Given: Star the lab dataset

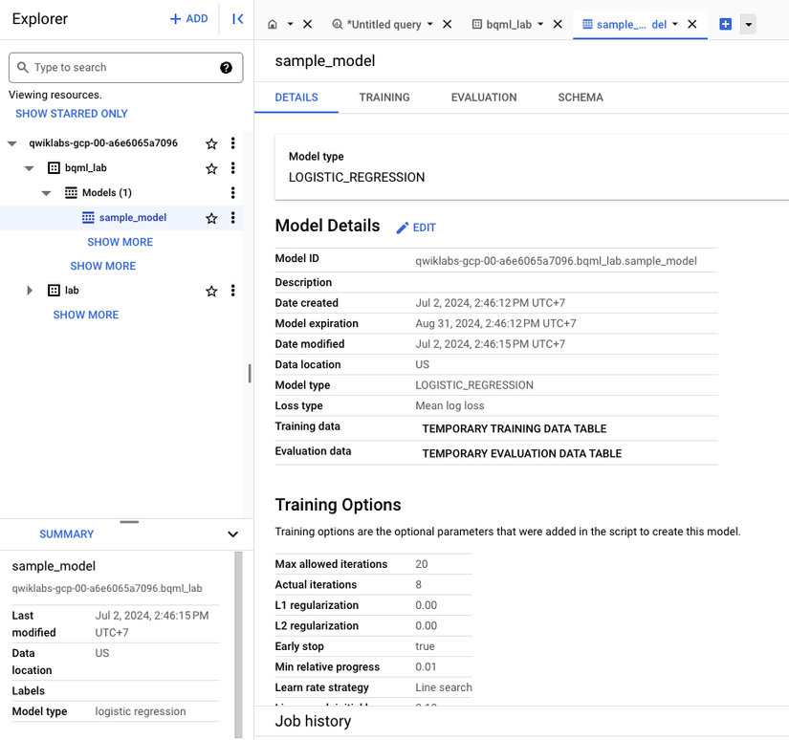Looking at the screenshot, I should tap(211, 291).
